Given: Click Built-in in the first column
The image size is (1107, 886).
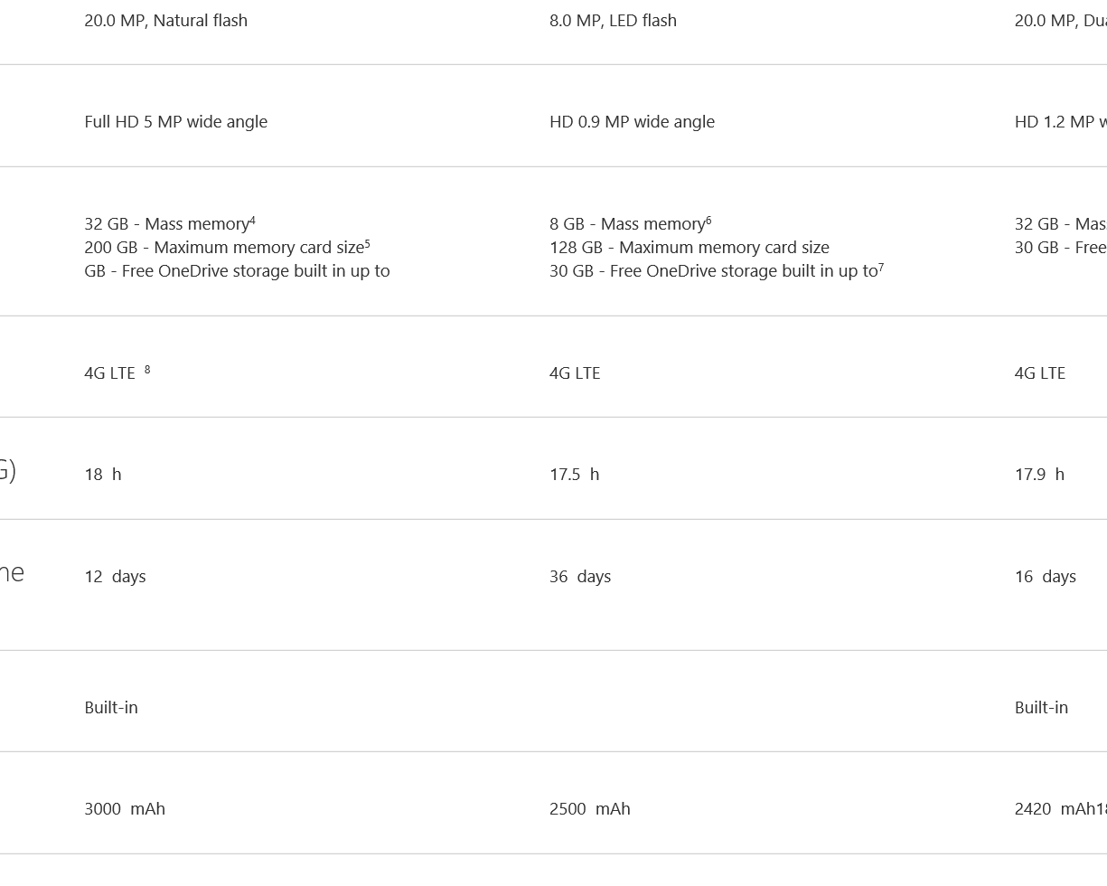Looking at the screenshot, I should click(111, 707).
